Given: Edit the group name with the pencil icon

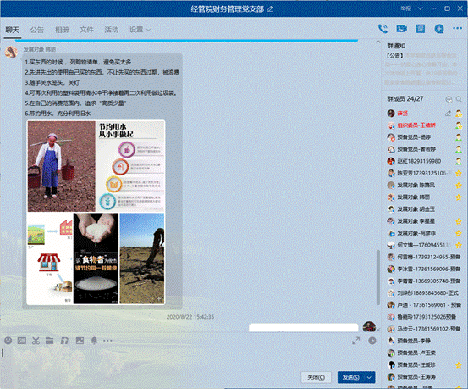Looking at the screenshot, I should 270,9.
